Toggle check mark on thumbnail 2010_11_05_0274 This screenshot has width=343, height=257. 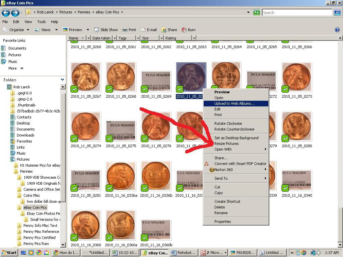point(74,139)
